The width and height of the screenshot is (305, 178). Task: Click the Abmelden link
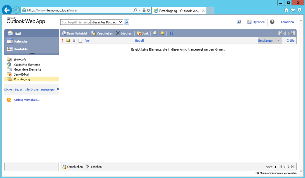click(287, 22)
